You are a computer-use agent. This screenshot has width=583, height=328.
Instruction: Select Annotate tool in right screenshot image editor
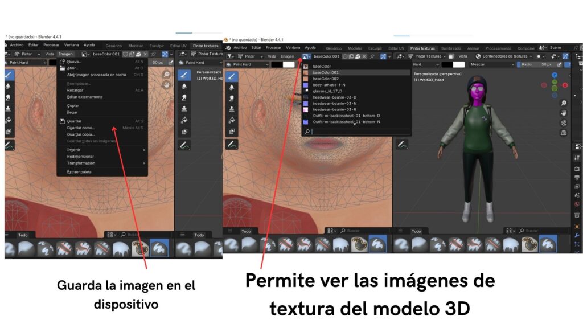[x=231, y=144]
